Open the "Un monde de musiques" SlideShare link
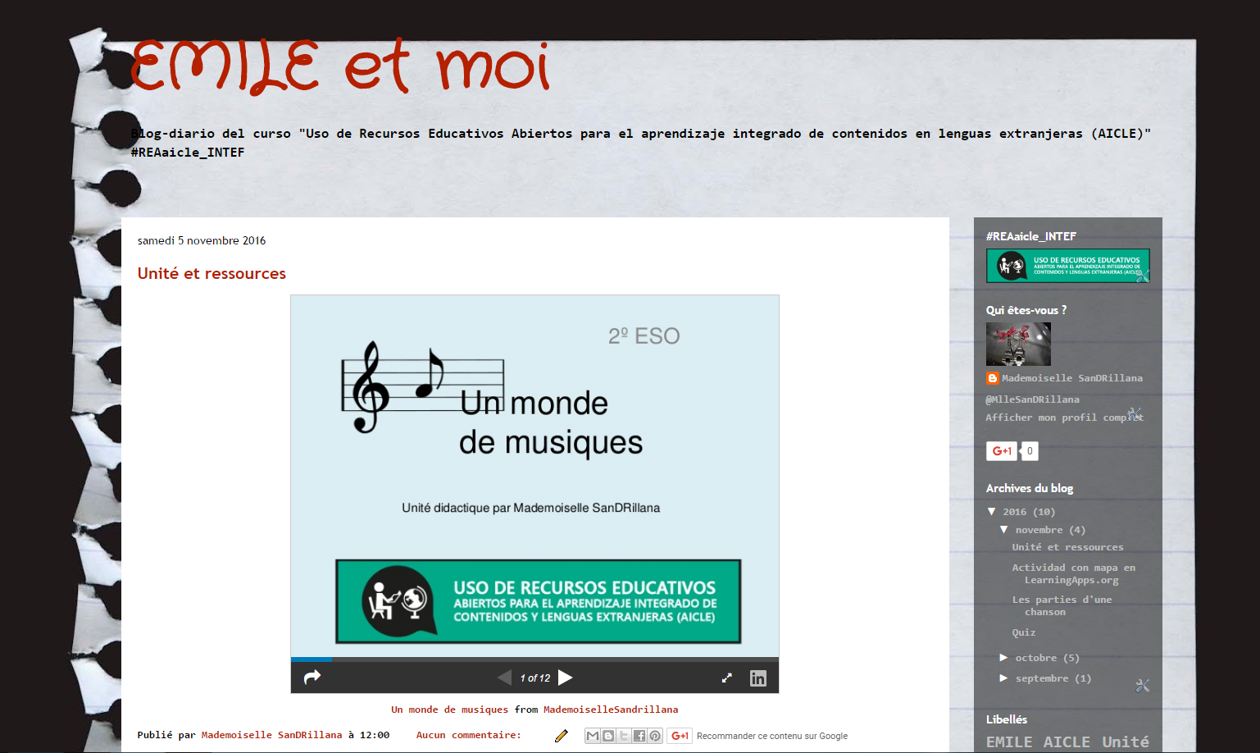This screenshot has height=753, width=1260. pyautogui.click(x=450, y=709)
